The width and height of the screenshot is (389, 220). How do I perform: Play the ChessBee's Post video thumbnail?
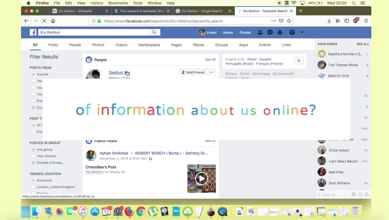(x=201, y=179)
